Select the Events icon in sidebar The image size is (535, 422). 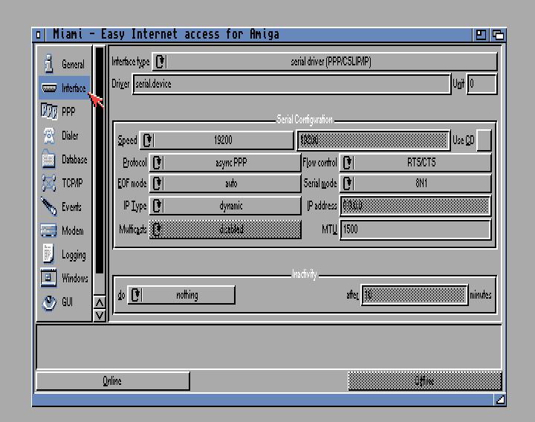click(x=49, y=207)
